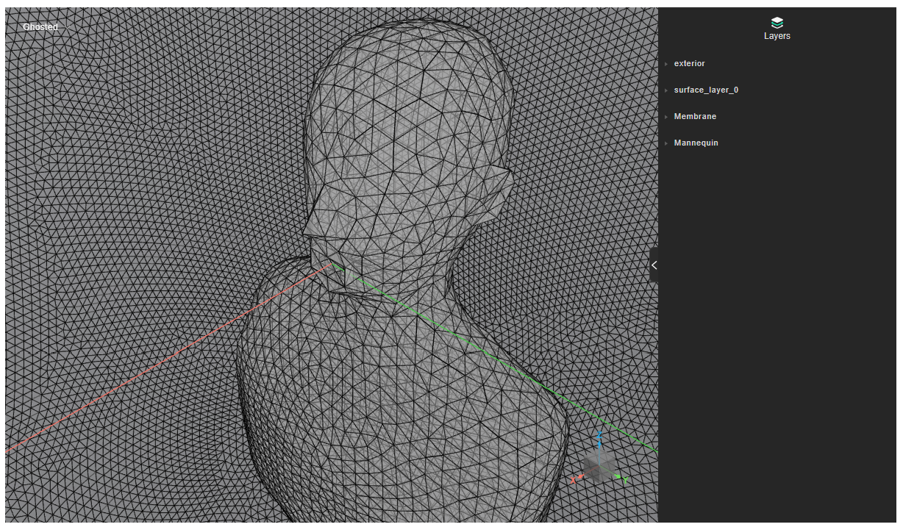
Task: Expand the Membrane layer arrow
Action: (666, 117)
